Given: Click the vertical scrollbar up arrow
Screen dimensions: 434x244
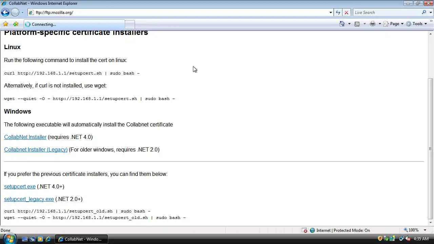Looking at the screenshot, I should [x=431, y=34].
